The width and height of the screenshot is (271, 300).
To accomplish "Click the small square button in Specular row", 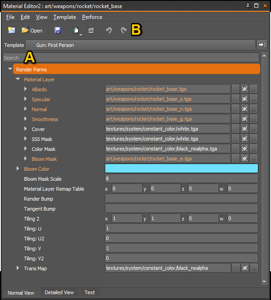I will [x=235, y=99].
